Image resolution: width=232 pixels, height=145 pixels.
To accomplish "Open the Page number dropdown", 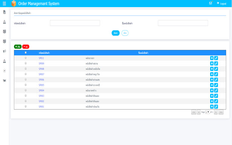I will pyautogui.click(x=207, y=112).
